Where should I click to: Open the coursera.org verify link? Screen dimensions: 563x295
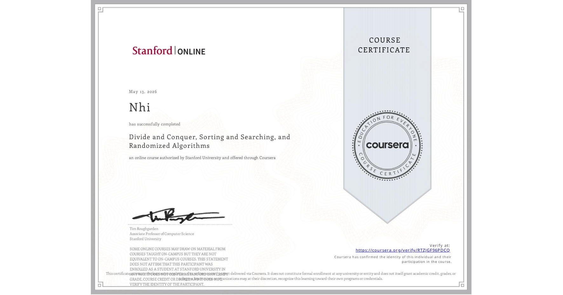click(x=403, y=250)
